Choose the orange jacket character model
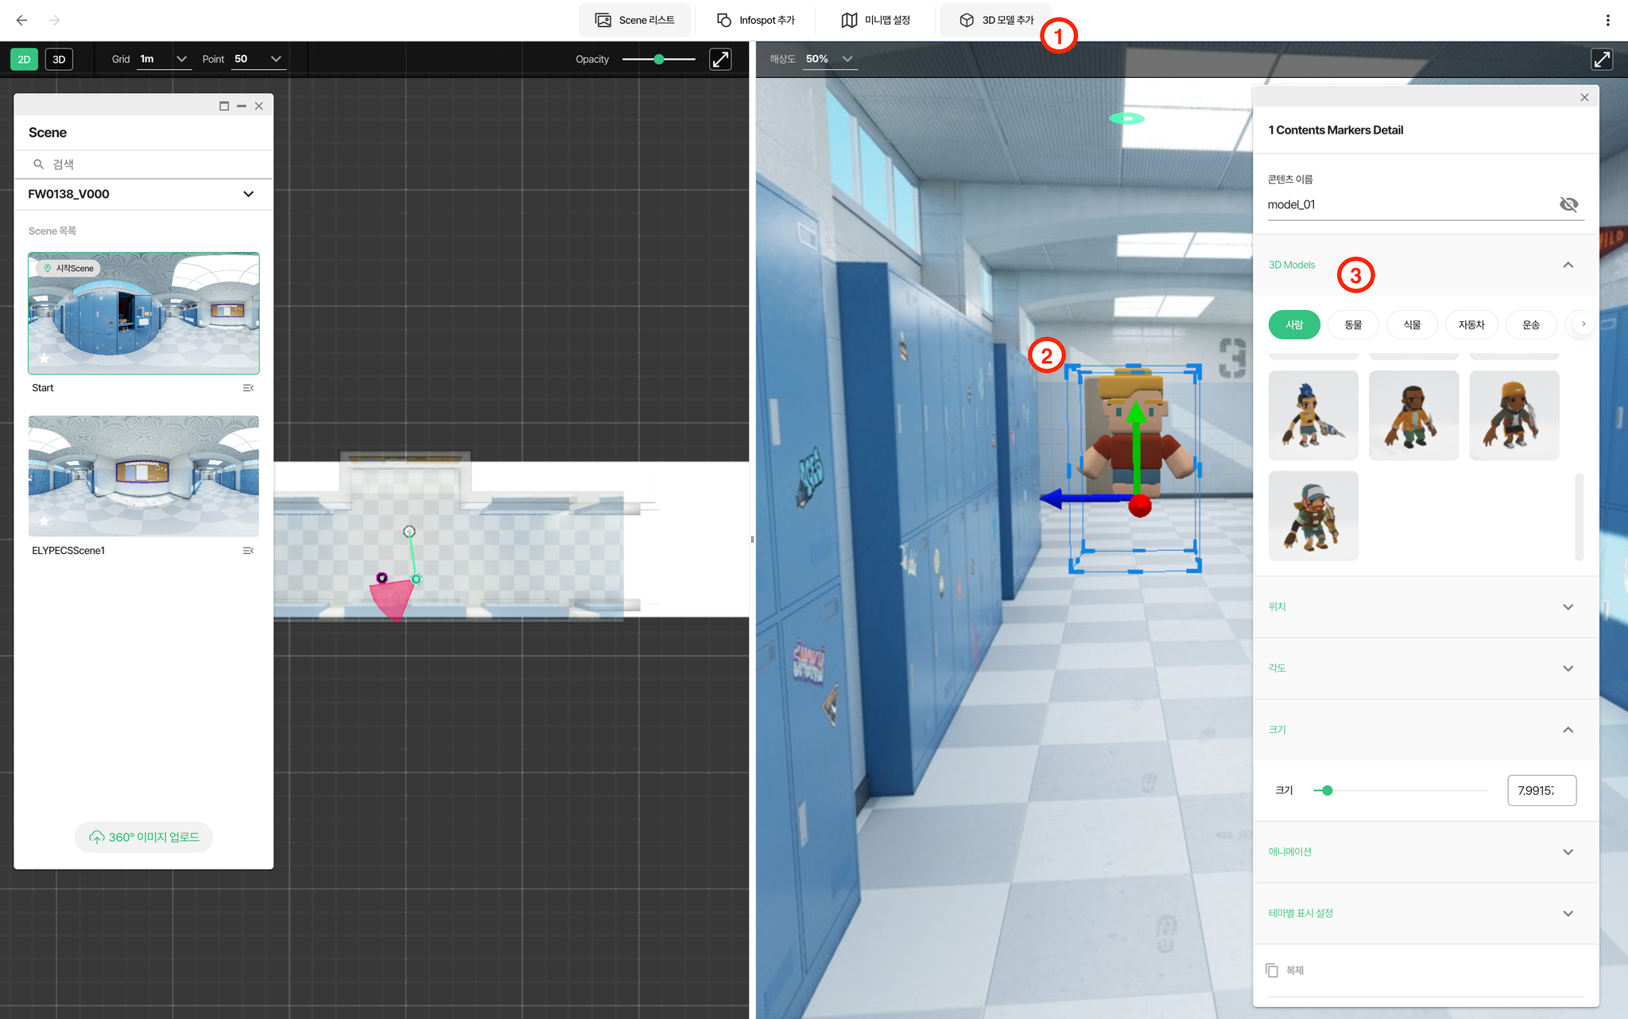Screen dimensions: 1628x1019 pyautogui.click(x=1413, y=415)
